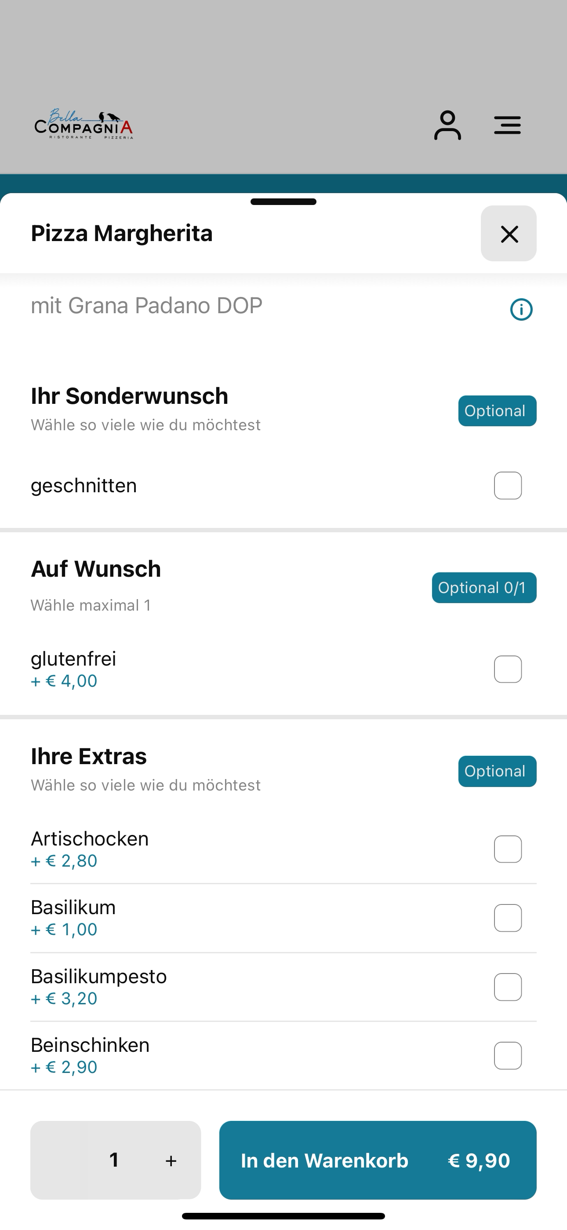
Task: Tick the Basilikumpesto extra
Action: (x=508, y=986)
